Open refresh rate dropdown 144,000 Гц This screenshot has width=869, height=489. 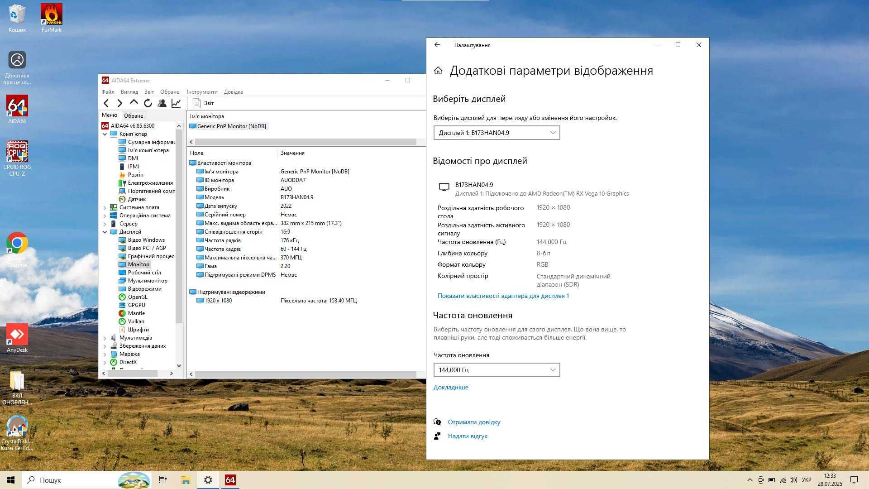click(x=497, y=370)
